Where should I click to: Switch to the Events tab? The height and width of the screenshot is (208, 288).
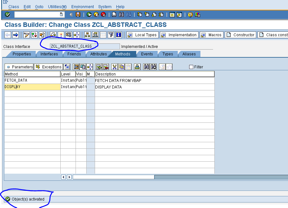pyautogui.click(x=147, y=54)
